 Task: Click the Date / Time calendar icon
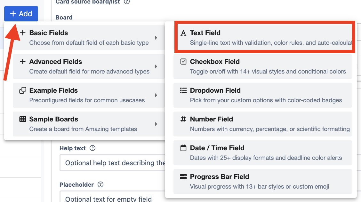pos(183,148)
